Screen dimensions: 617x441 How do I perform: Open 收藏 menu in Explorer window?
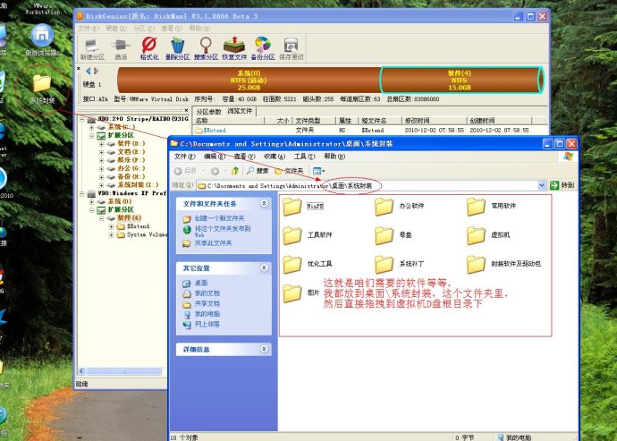[x=275, y=157]
